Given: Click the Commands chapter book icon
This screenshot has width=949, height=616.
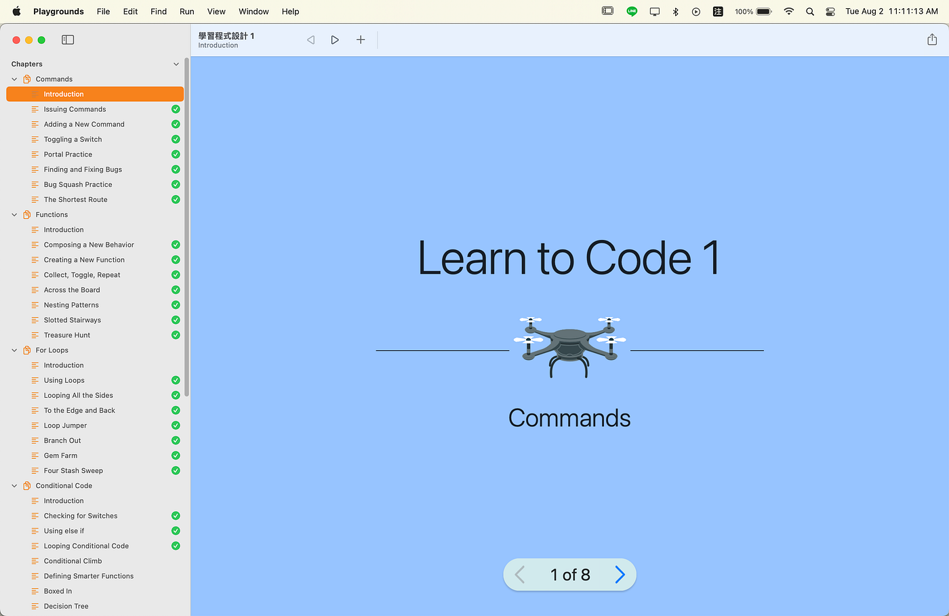Looking at the screenshot, I should pyautogui.click(x=27, y=79).
